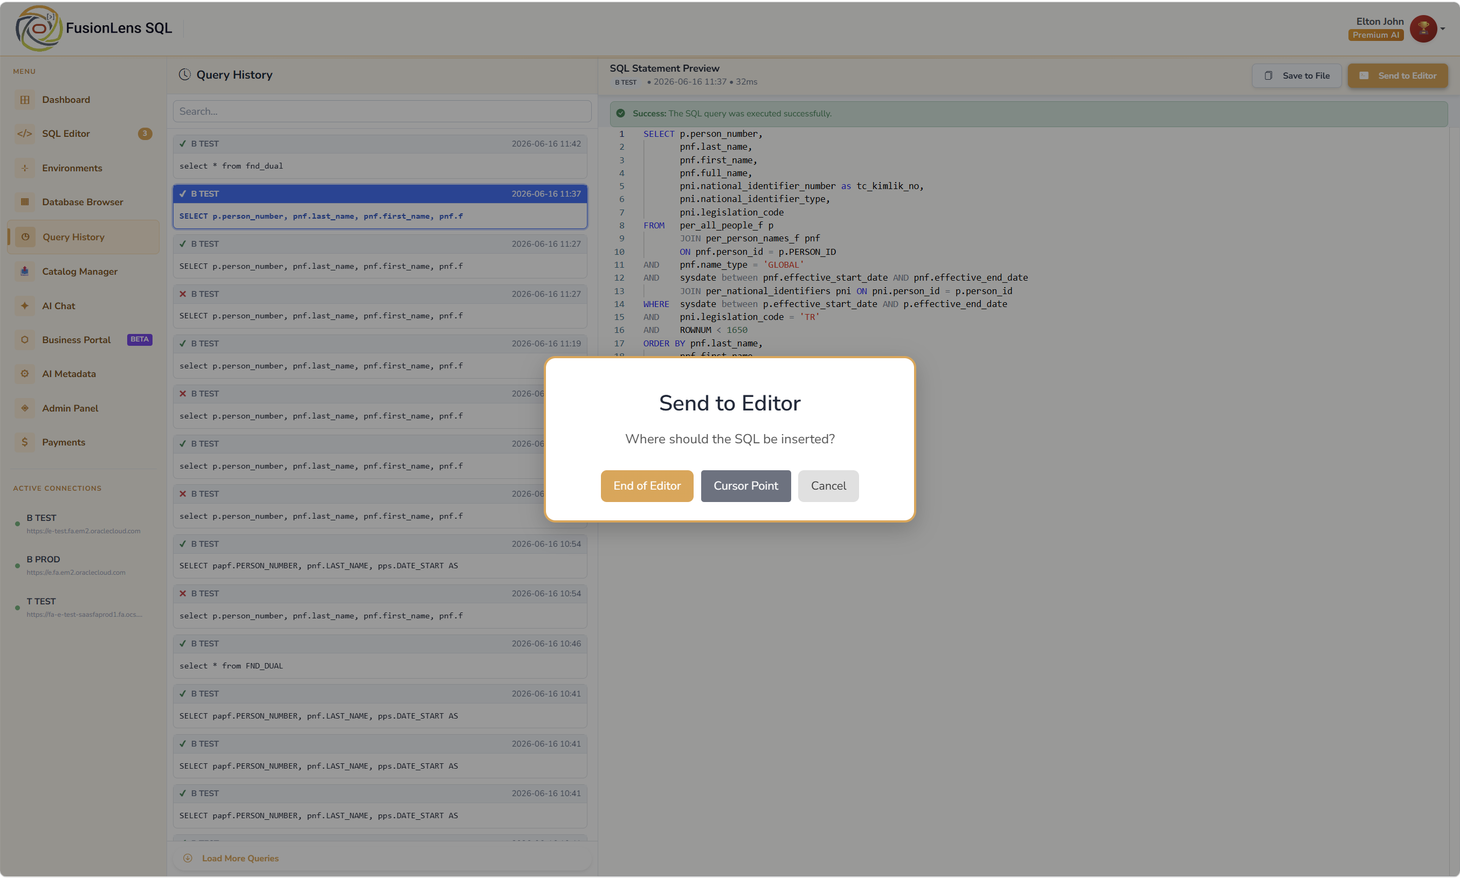Click the Payments dollar icon

(25, 442)
